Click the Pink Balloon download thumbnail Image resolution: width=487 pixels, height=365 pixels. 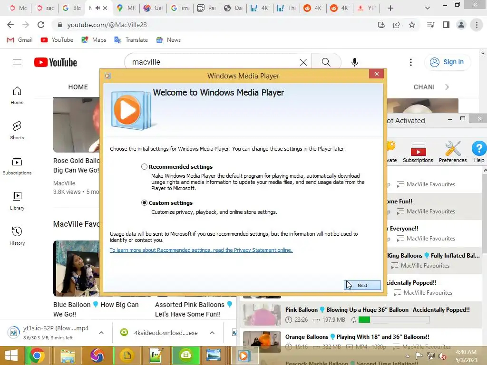coord(262,315)
